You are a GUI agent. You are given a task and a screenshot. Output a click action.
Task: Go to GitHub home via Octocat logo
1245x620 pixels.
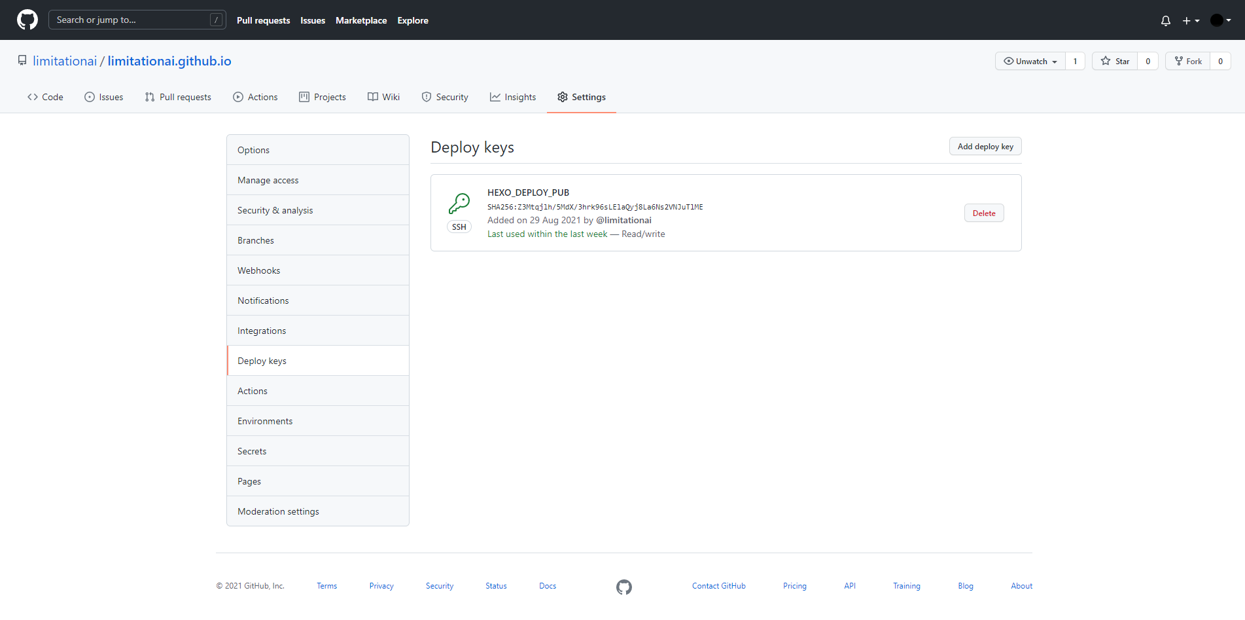[27, 20]
